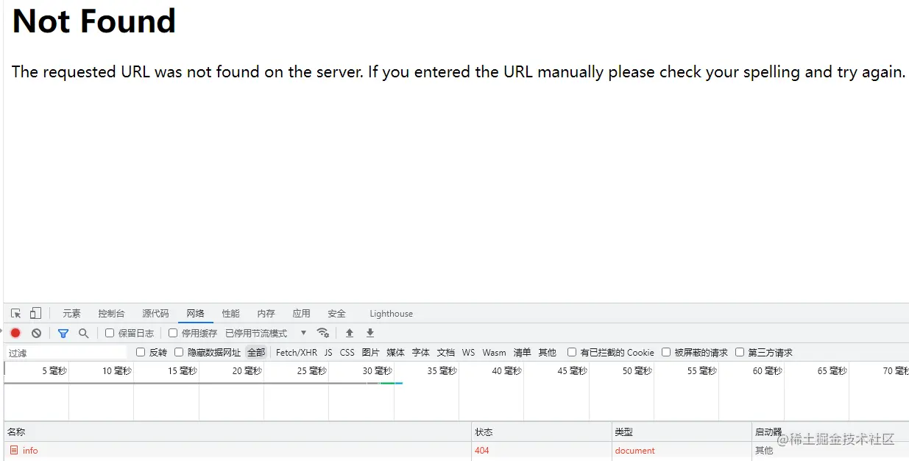Switch to the 内存 tab
The width and height of the screenshot is (909, 461).
[x=266, y=313]
